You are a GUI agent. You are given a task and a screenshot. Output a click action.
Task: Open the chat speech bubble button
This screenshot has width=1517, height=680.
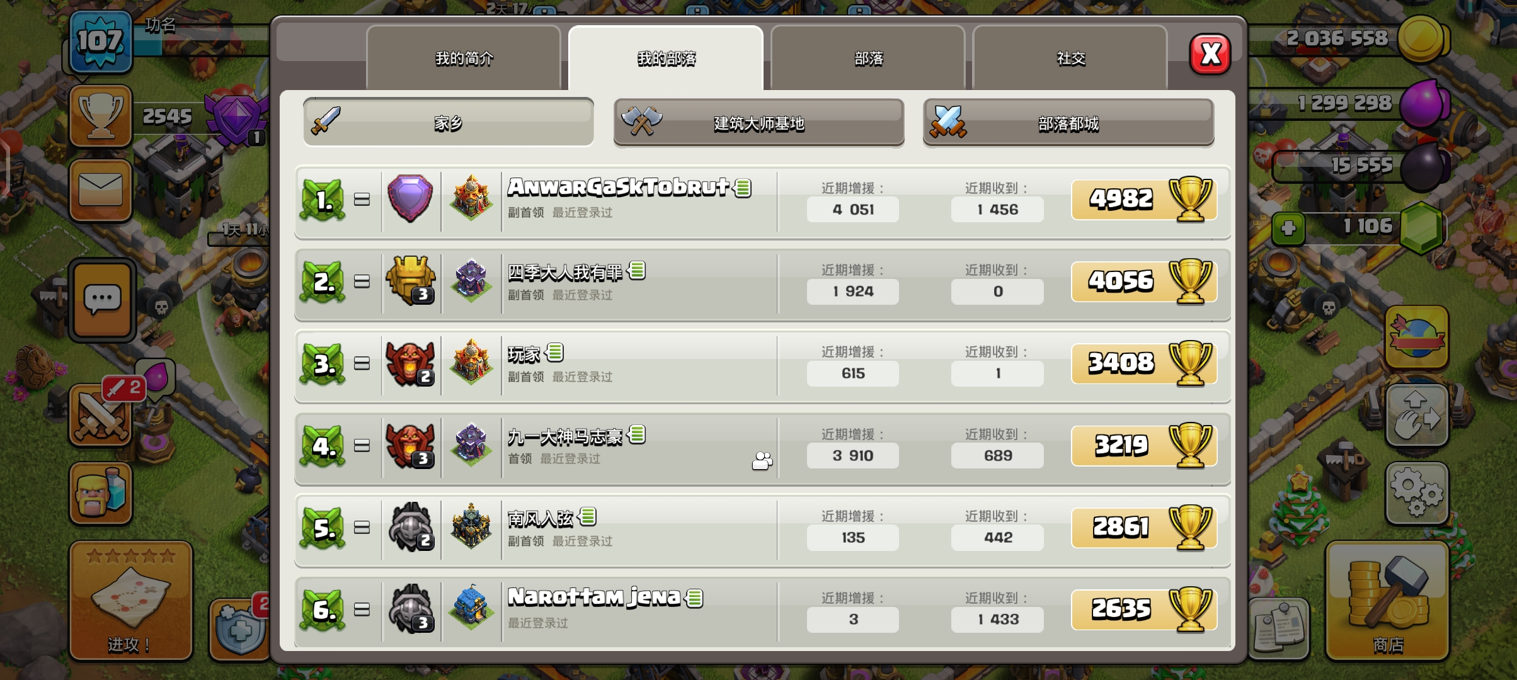(x=102, y=300)
